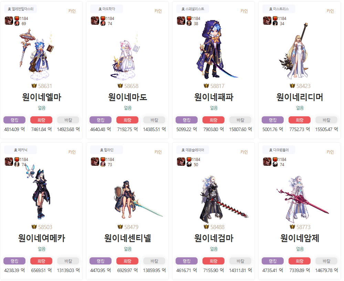344x281 pixels.
Task: Select 회랑 button under 원이네마도
Action: tap(127, 120)
